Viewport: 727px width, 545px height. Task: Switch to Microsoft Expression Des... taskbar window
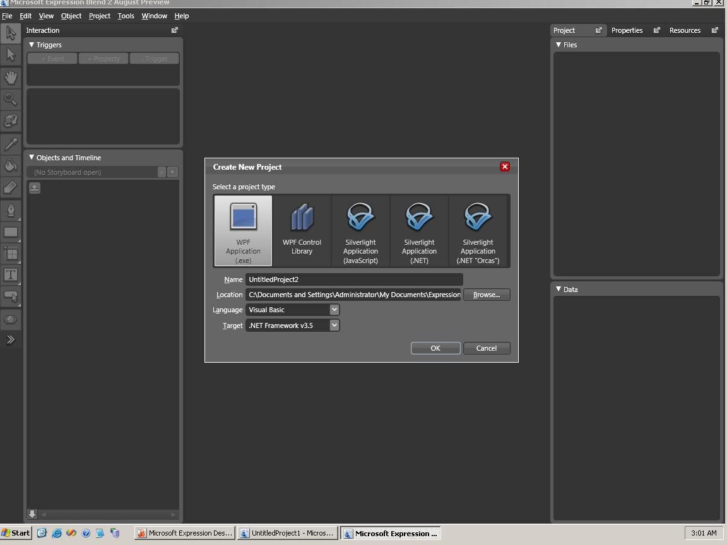click(185, 533)
